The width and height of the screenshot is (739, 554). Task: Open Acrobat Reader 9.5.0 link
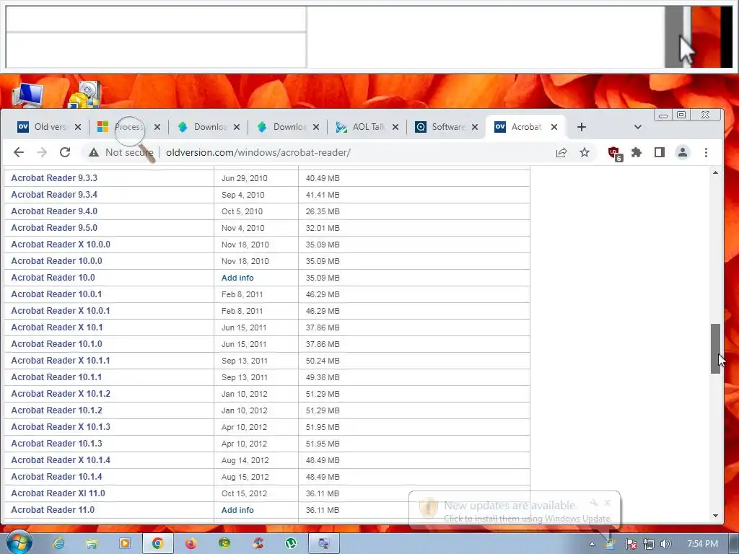(54, 227)
